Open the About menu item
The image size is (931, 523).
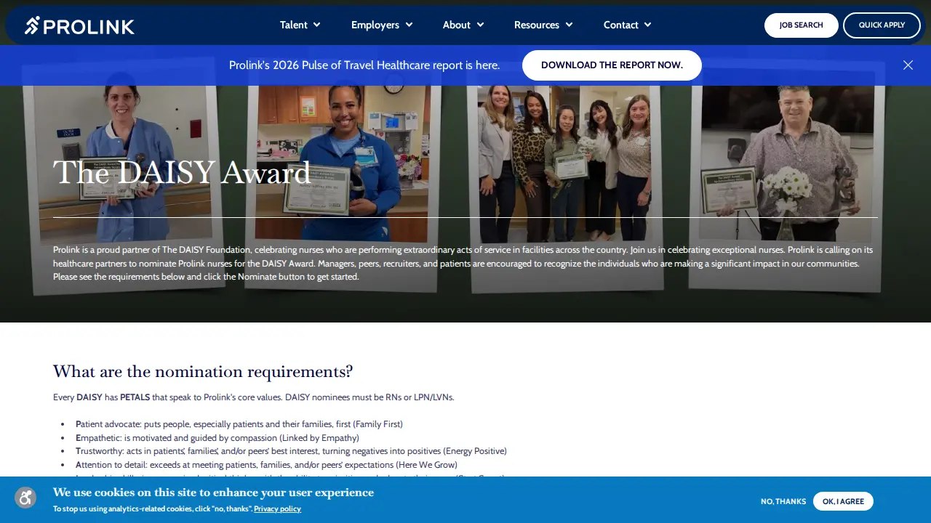point(457,25)
